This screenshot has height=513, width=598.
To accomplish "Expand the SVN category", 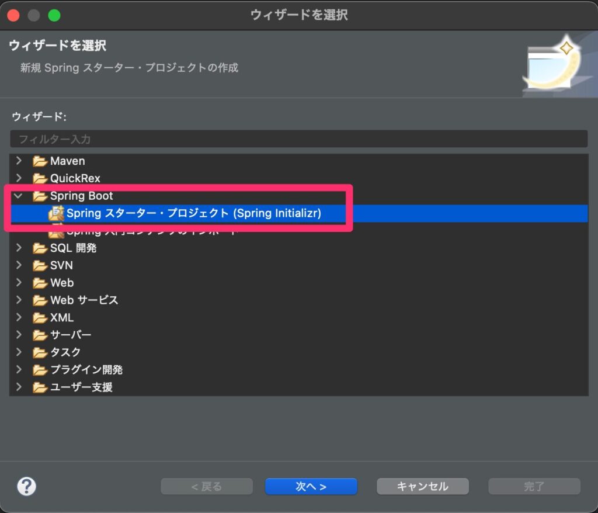I will point(19,265).
